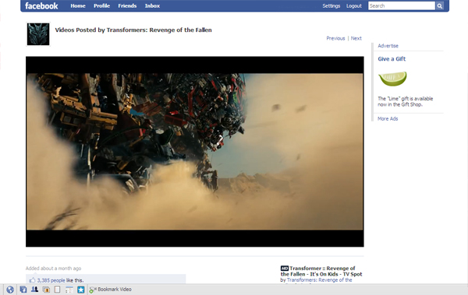
Task: Open the notes page icon in the bottom bar
Action: click(x=57, y=290)
